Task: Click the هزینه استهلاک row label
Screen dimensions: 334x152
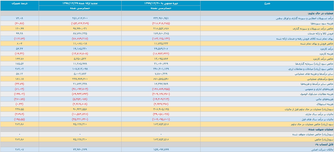Action: pyautogui.click(x=325, y=104)
